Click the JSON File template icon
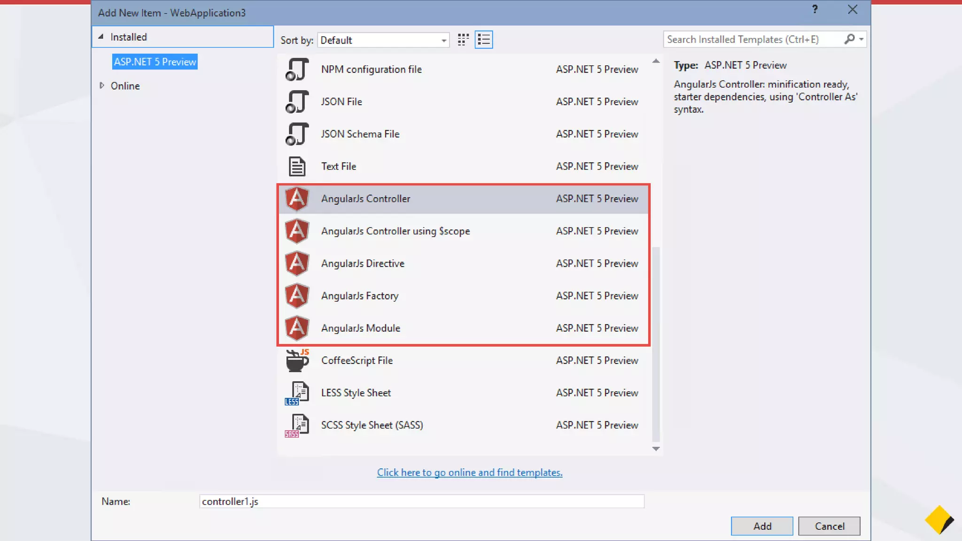Viewport: 962px width, 541px height. coord(297,101)
